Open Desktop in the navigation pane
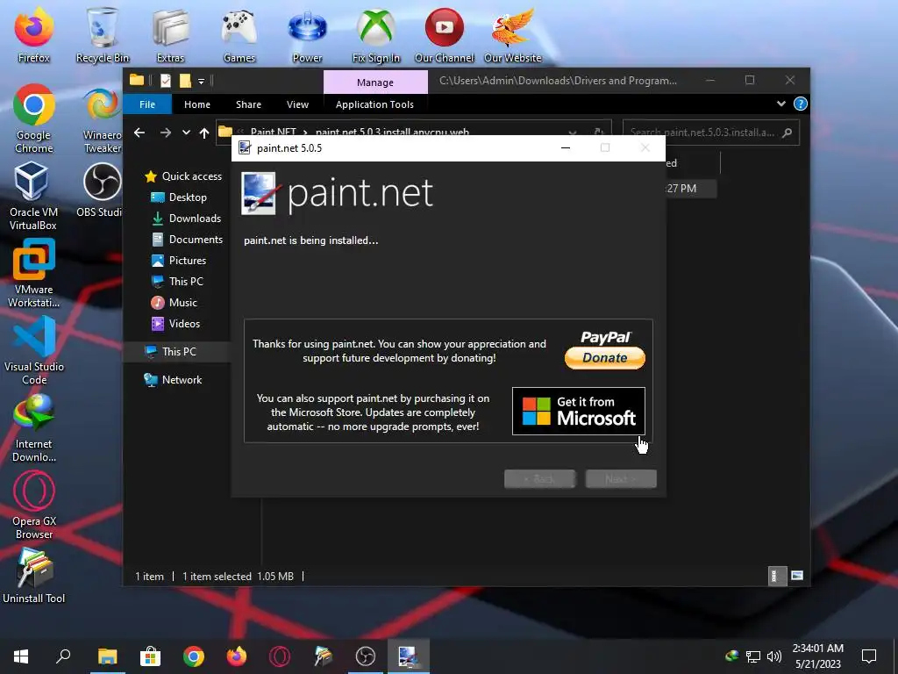The width and height of the screenshot is (898, 674). pos(179,197)
